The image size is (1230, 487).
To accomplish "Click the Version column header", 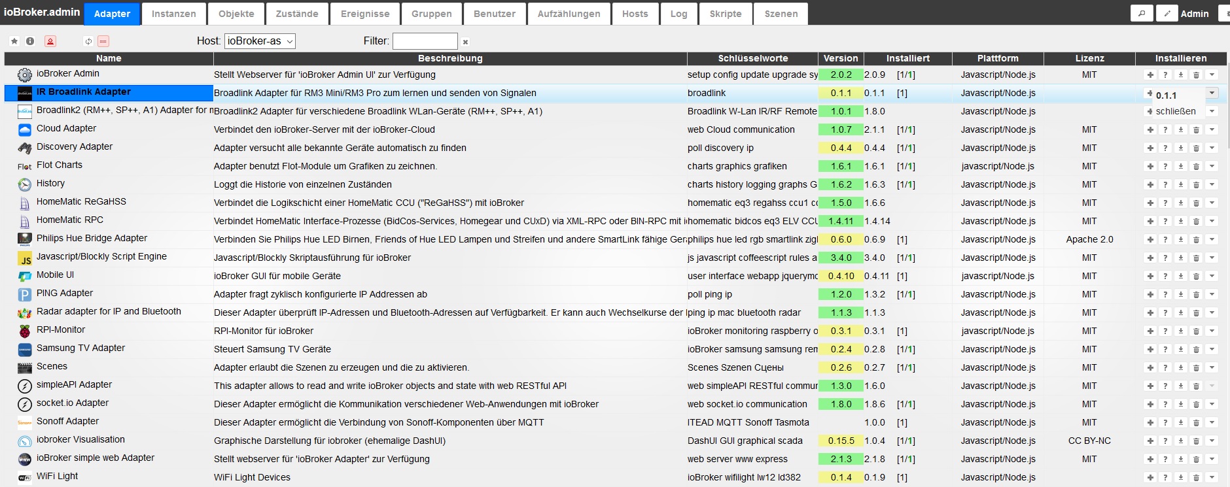I will click(x=841, y=58).
